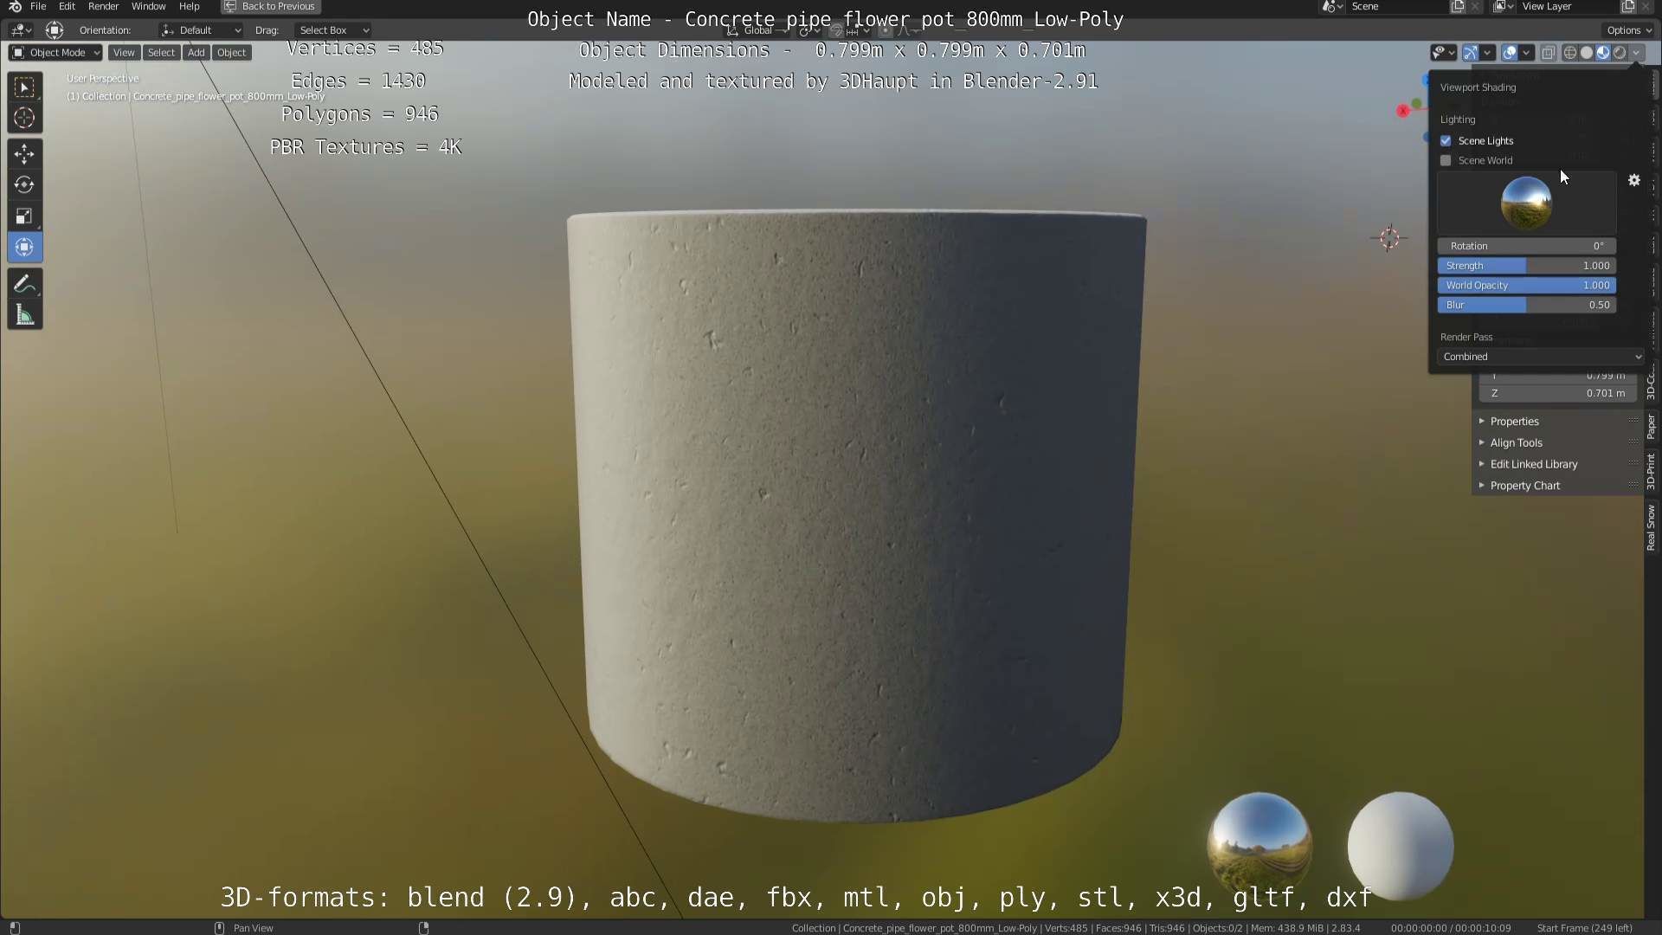Click the Back to Previous button
This screenshot has height=935, width=1662.
click(x=270, y=6)
